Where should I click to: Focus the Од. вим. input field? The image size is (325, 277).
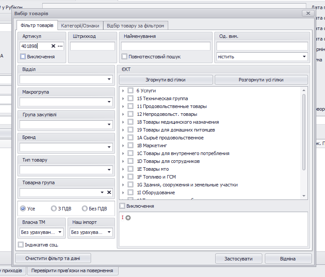(x=262, y=46)
